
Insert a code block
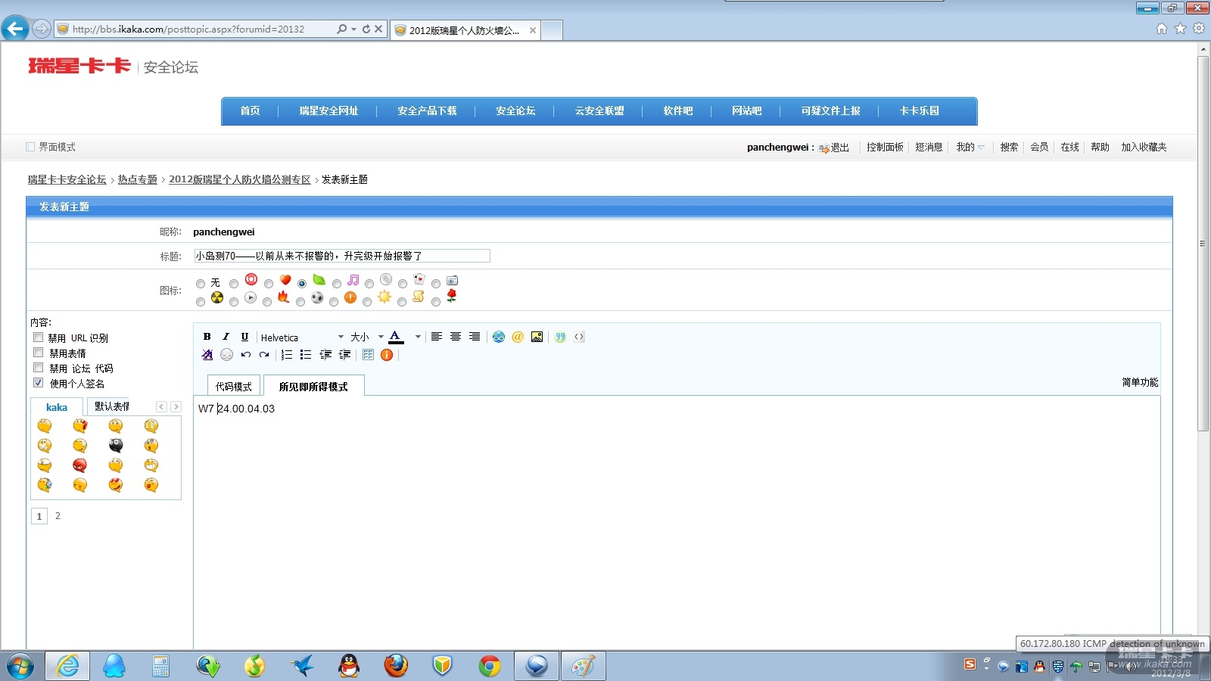tap(579, 337)
